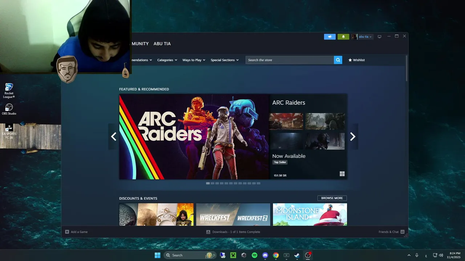The height and width of the screenshot is (261, 465).
Task: Show hidden system tray icons chevron
Action: click(409, 255)
